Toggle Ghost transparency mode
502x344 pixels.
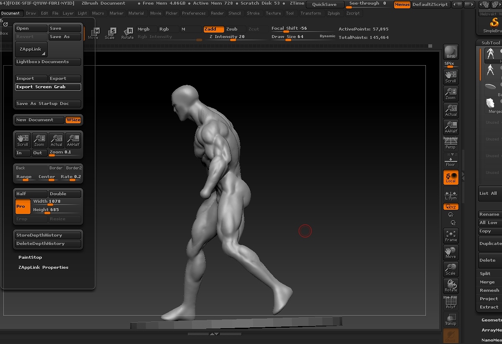pos(451,336)
